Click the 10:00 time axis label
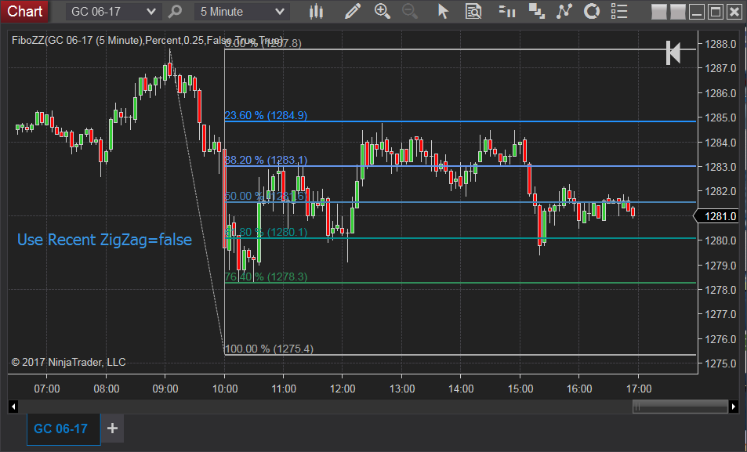 click(225, 389)
